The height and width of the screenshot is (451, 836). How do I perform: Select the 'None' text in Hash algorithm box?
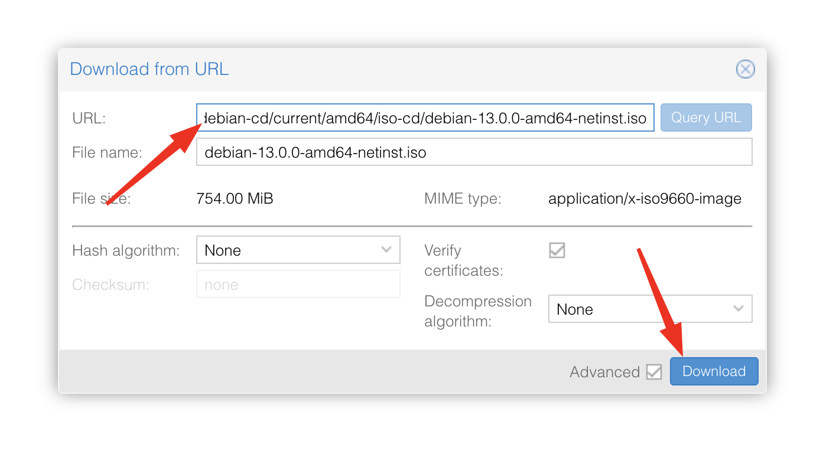[223, 250]
